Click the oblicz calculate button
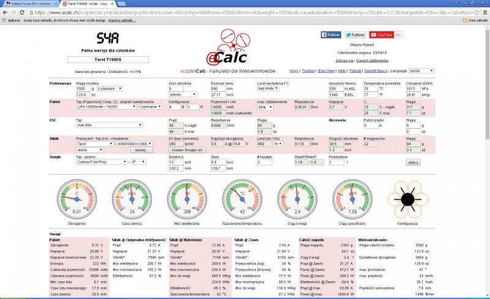Viewport: 490px width, 299px height. (x=413, y=162)
